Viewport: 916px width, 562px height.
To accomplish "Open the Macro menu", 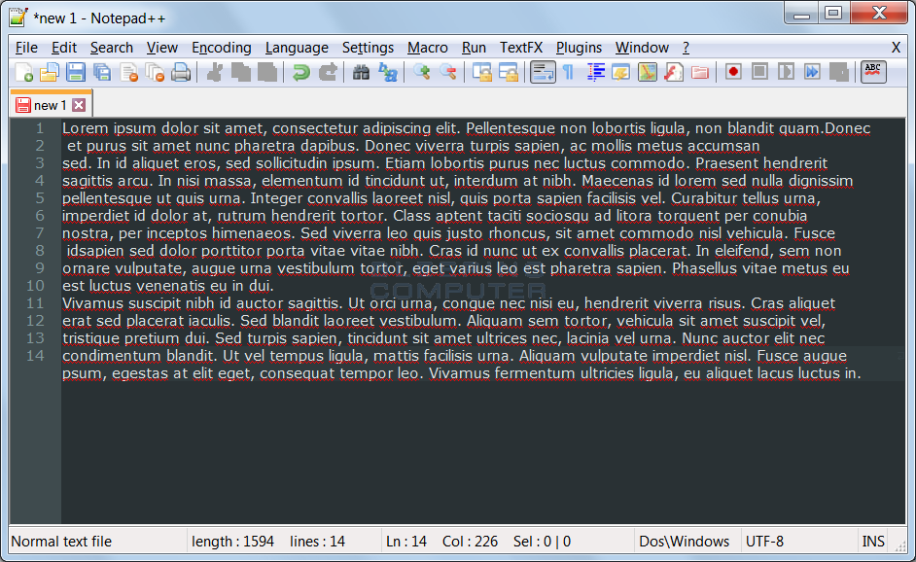I will tap(427, 47).
